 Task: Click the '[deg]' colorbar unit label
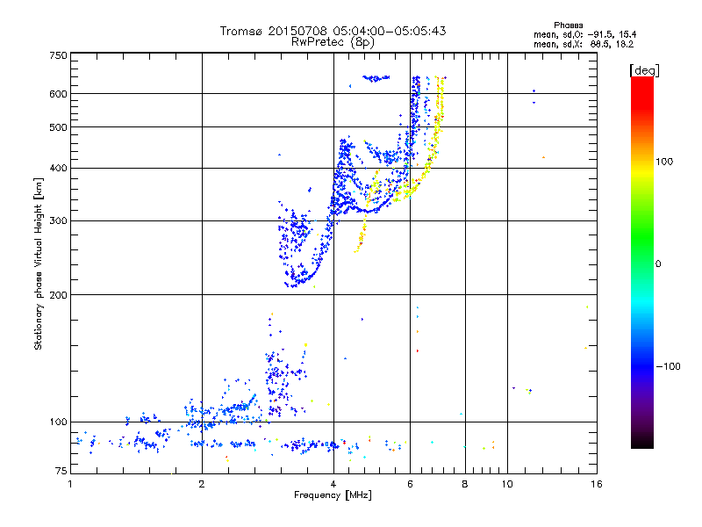click(644, 70)
